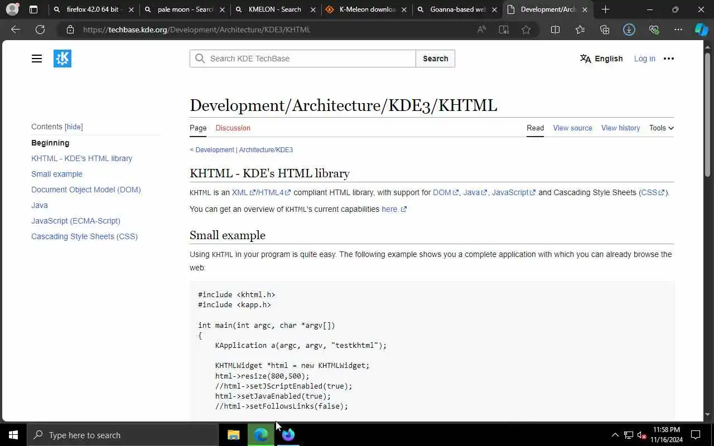Focus the Search KDE TechBase field
Screen dimensions: 714x446
[303, 59]
